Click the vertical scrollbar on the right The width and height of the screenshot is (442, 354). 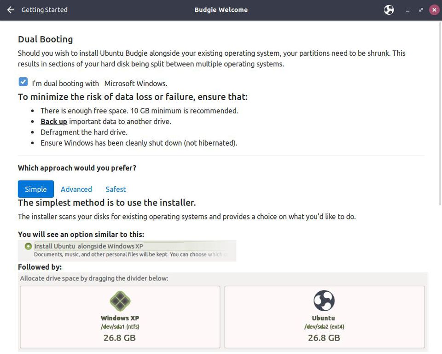440,113
